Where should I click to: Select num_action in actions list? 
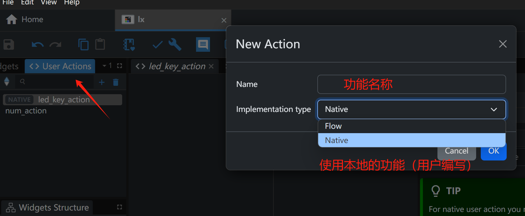(x=26, y=111)
